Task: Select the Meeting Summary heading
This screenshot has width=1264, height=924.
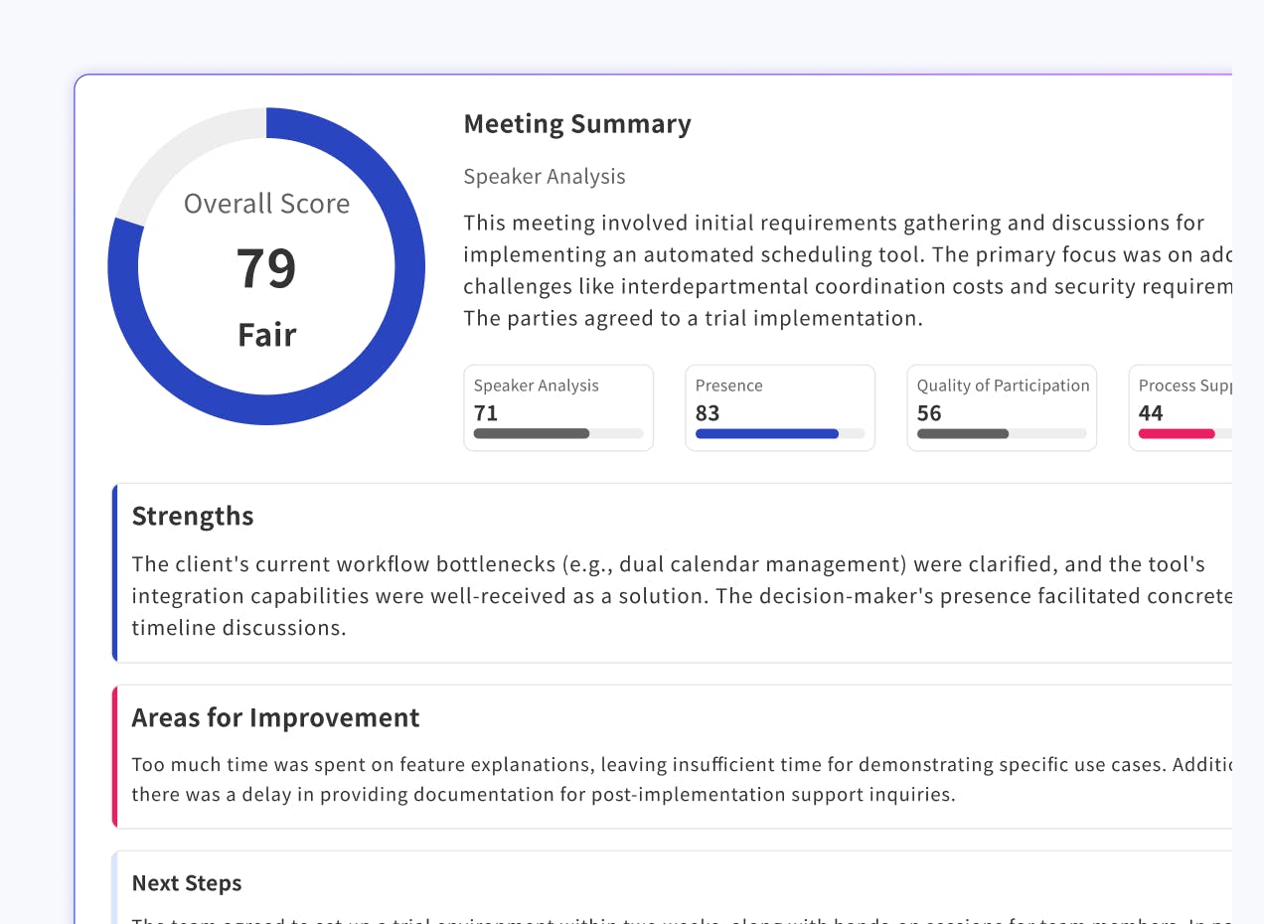Action: pos(577,124)
